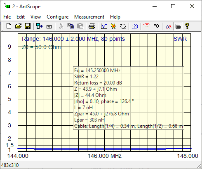Click the |rho| = 0.10 phase line
202x169 pixels.
(x=104, y=101)
